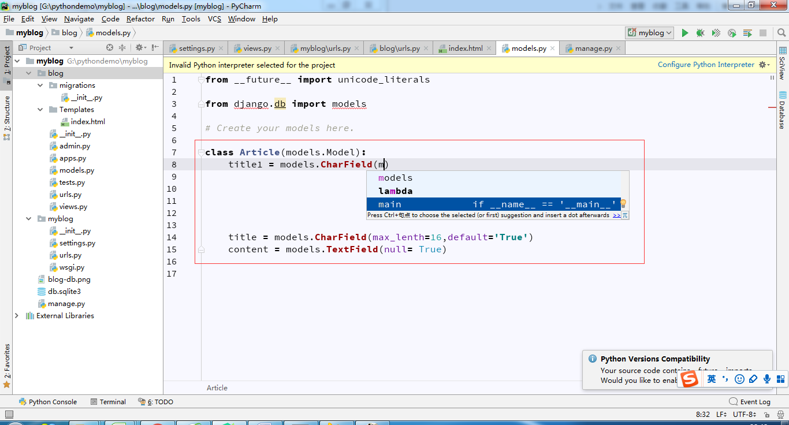Close the models.py editor tab
The width and height of the screenshot is (789, 425).
553,49
